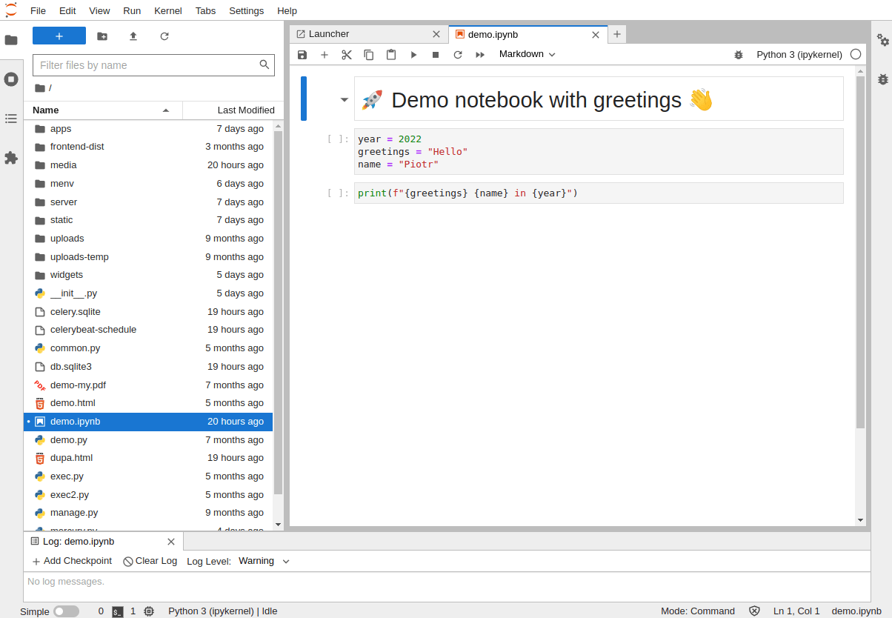
Task: Click the kernel status circle next to Python 3
Action: click(x=856, y=54)
